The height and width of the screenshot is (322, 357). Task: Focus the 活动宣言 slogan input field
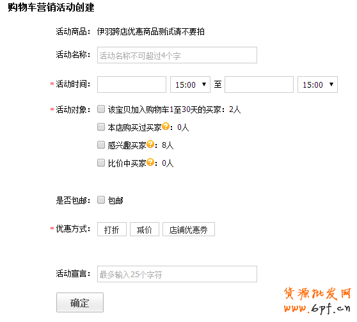[x=177, y=274]
